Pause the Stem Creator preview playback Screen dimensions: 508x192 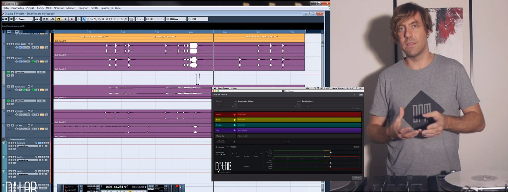click(x=234, y=142)
